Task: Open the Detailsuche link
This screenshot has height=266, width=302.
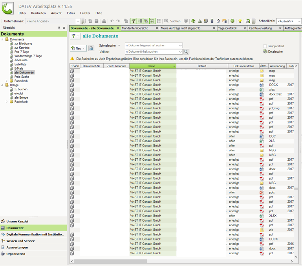Action: (x=273, y=51)
